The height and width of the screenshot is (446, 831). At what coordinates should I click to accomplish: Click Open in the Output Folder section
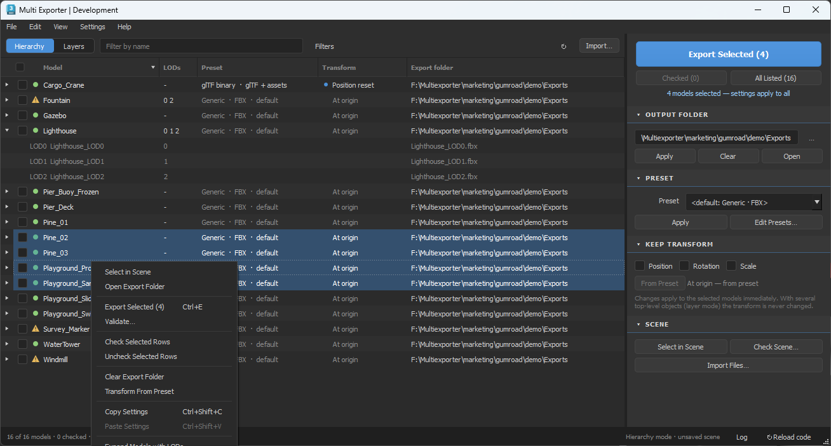click(792, 156)
